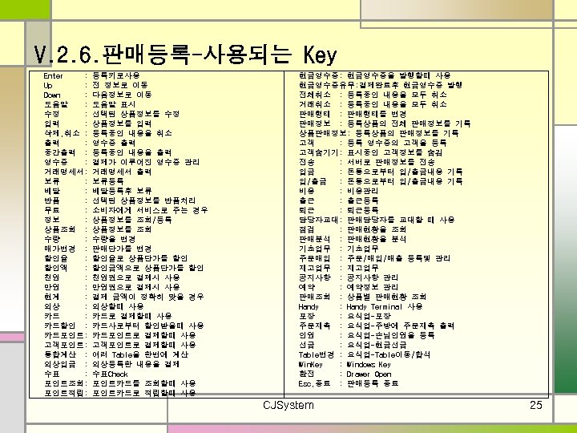
Task: Click the description '등록 영수증의 고객을 등록'
Action: pyautogui.click(x=397, y=143)
